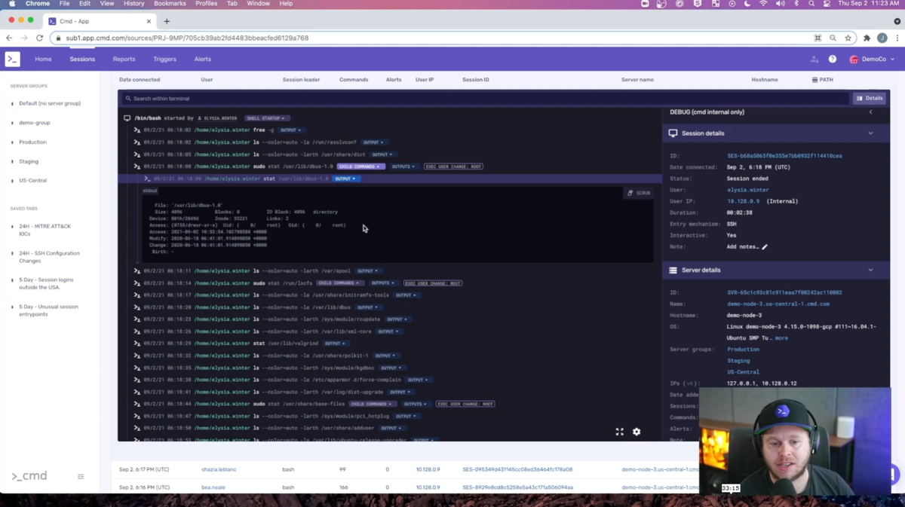905x507 pixels.
Task: Open macOS Control Center icon
Action: pyautogui.click(x=827, y=4)
